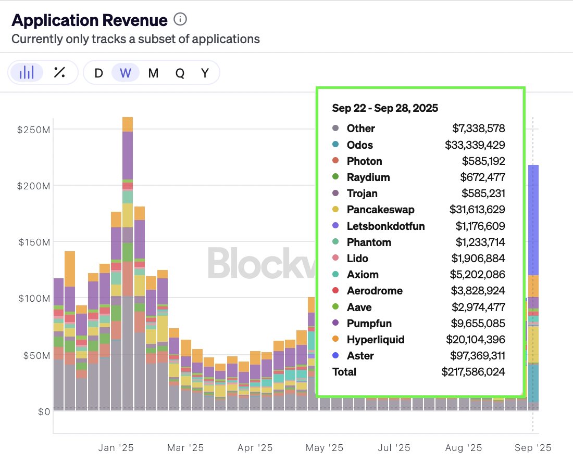Screen dimensions: 573x464
Task: Select the daily D interval
Action: [x=98, y=73]
